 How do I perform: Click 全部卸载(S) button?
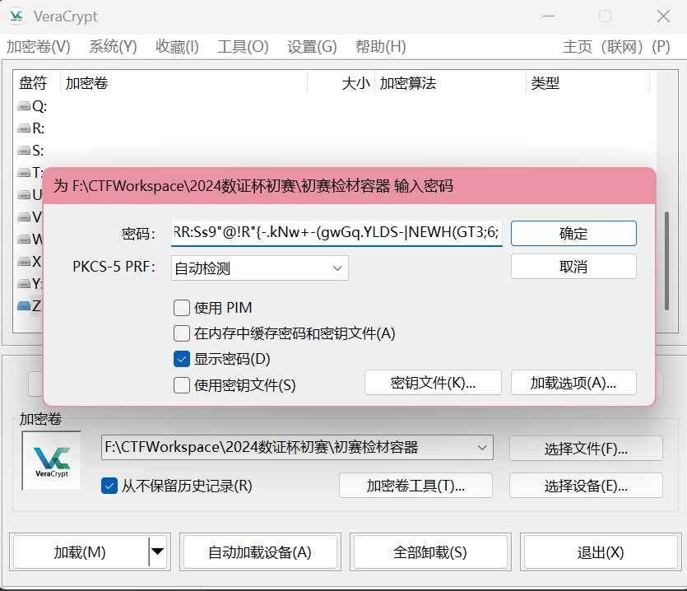430,552
